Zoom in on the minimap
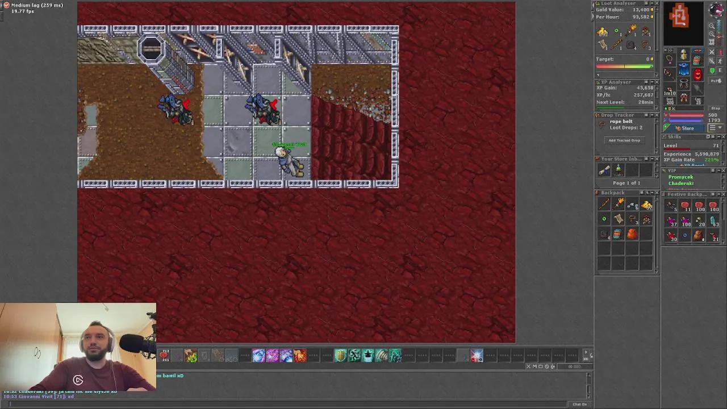 (x=712, y=26)
